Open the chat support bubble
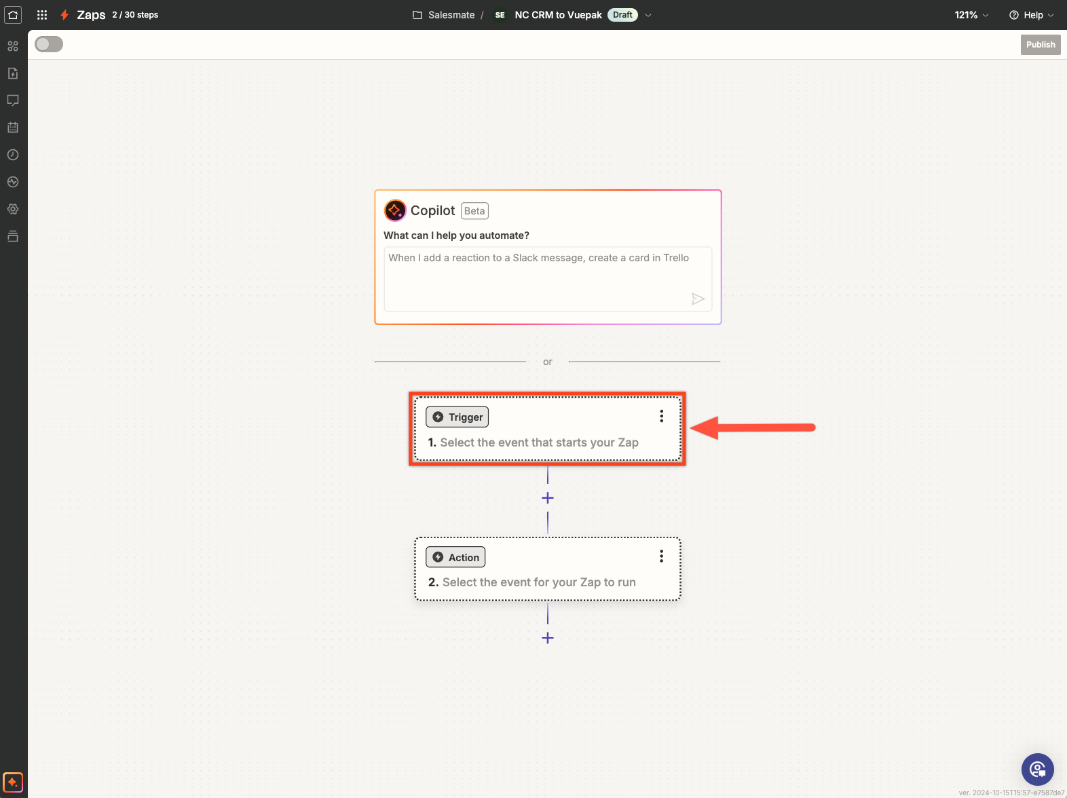The image size is (1067, 798). pyautogui.click(x=1037, y=769)
